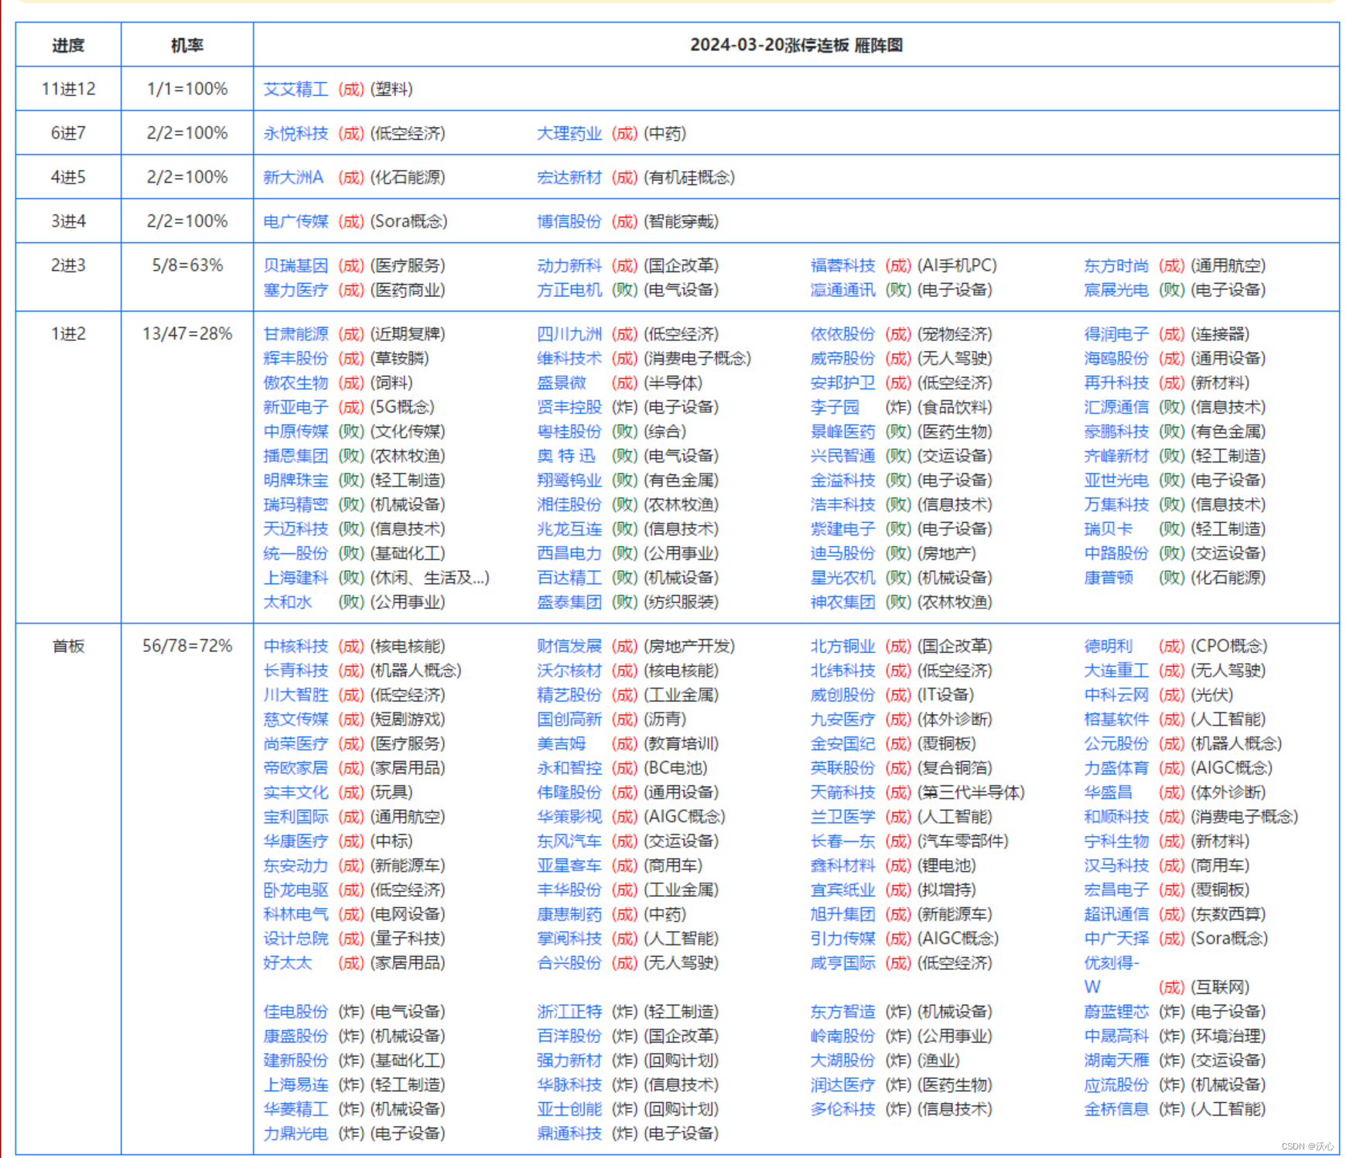The height and width of the screenshot is (1158, 1346).
Task: Click the 博信股份 link
Action: point(569,221)
